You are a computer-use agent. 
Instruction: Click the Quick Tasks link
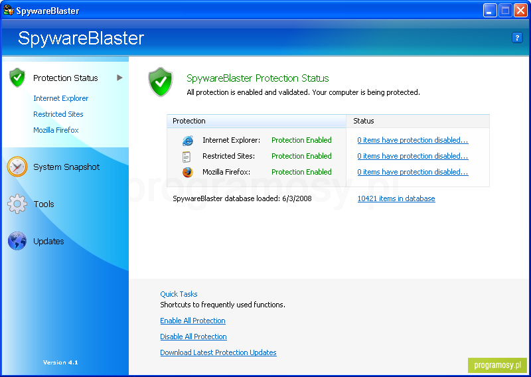[x=179, y=294]
